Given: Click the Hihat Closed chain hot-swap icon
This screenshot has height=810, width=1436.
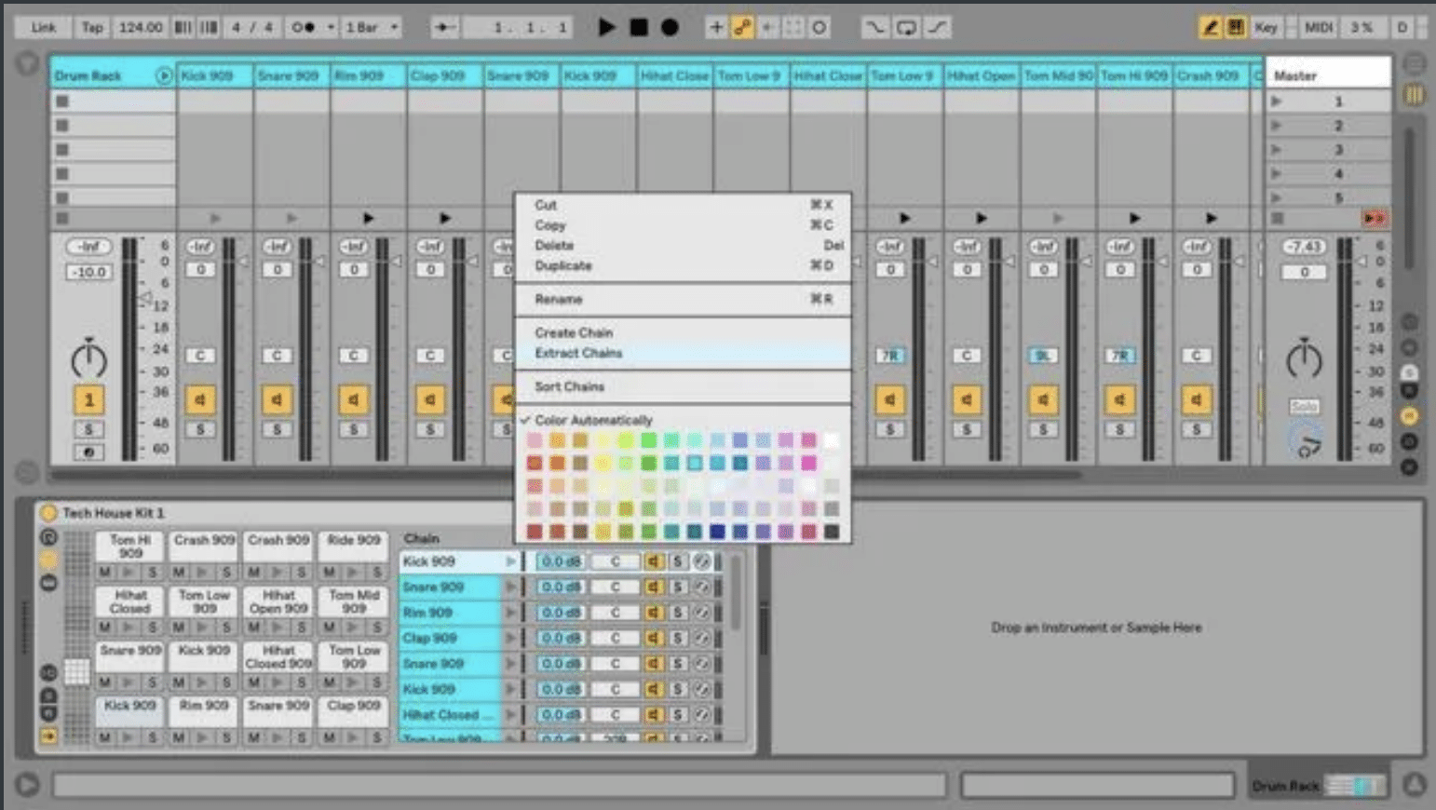Looking at the screenshot, I should 702,714.
